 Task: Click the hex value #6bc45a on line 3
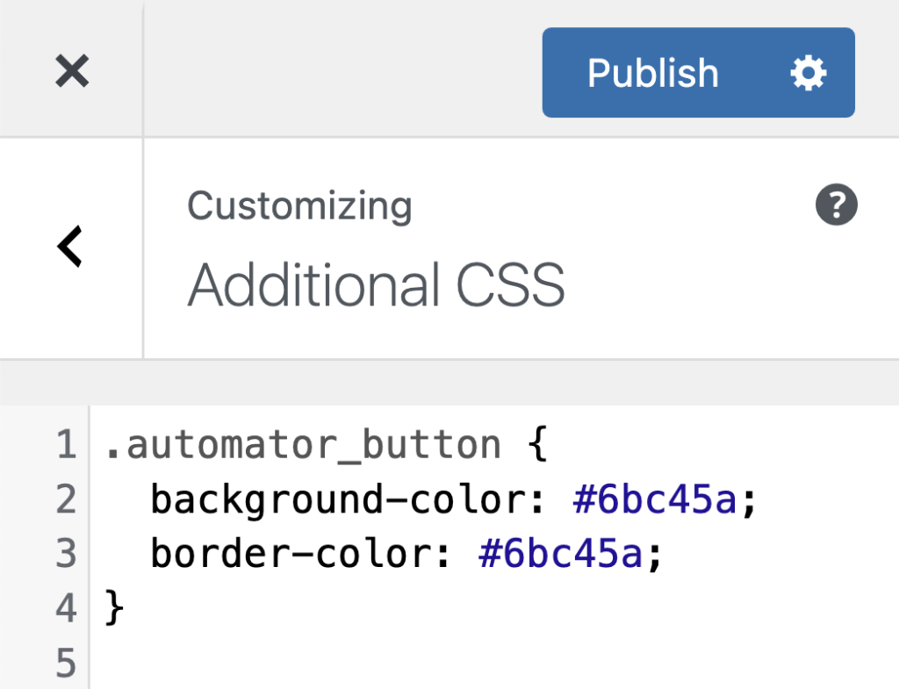point(562,554)
